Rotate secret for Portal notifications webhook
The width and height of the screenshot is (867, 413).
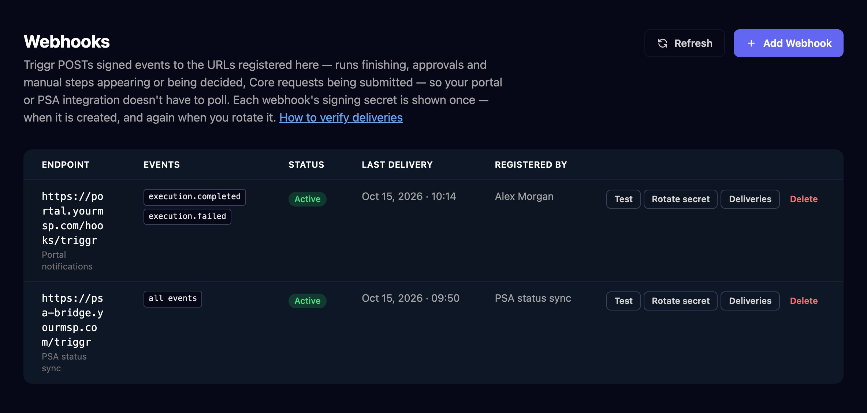click(x=681, y=199)
